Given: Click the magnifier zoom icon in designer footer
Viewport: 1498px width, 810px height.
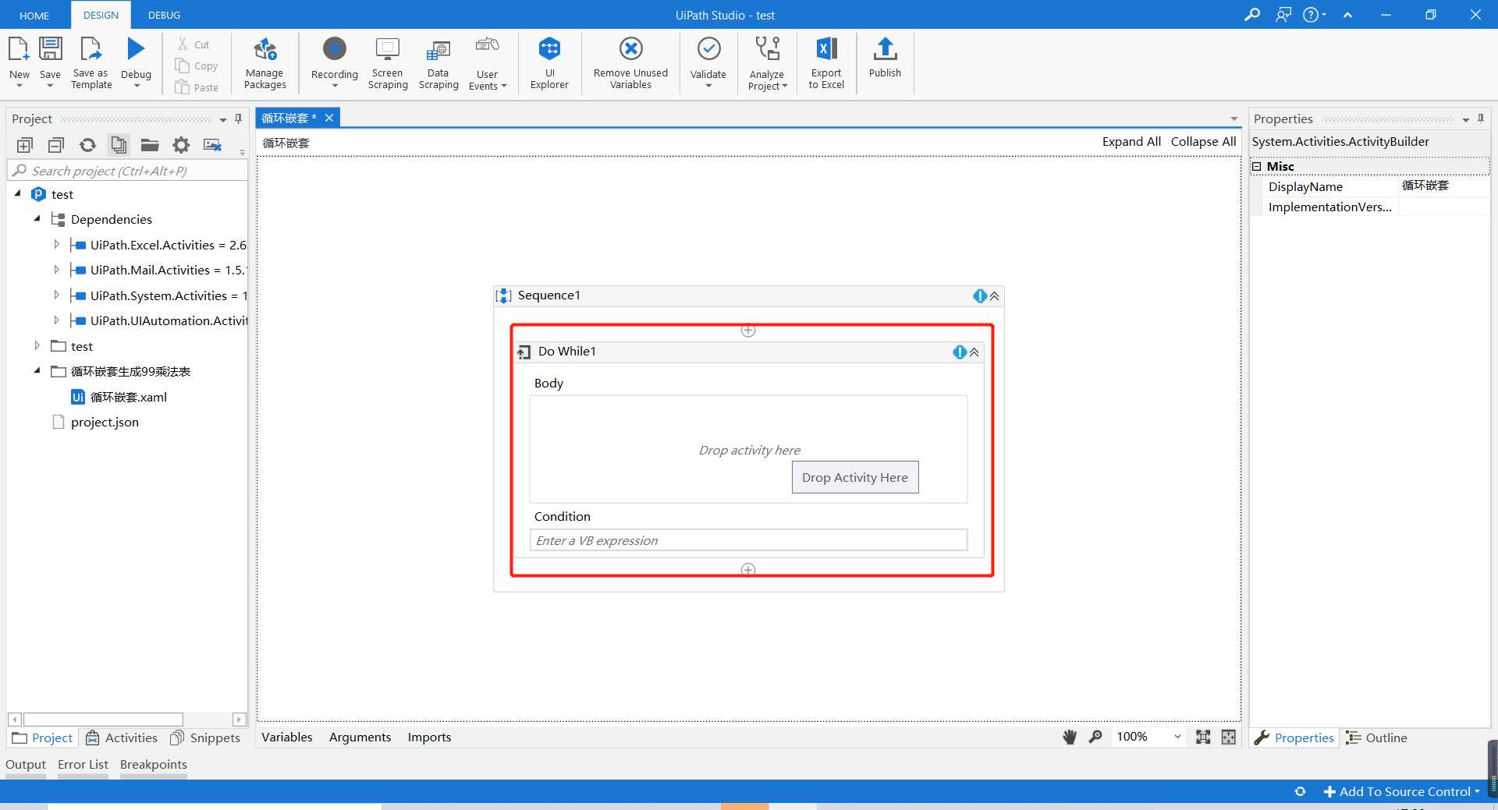Looking at the screenshot, I should [1095, 737].
